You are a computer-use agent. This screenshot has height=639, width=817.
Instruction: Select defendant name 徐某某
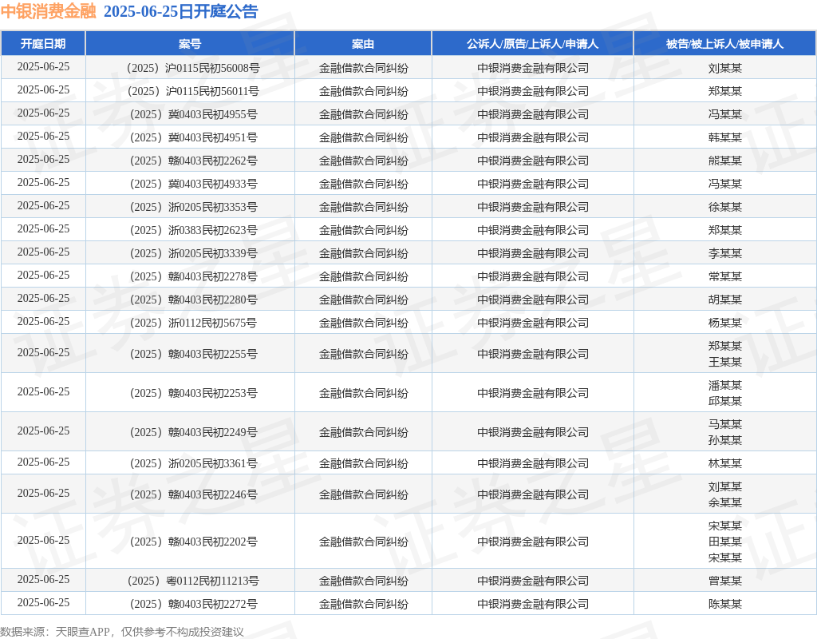pos(724,207)
